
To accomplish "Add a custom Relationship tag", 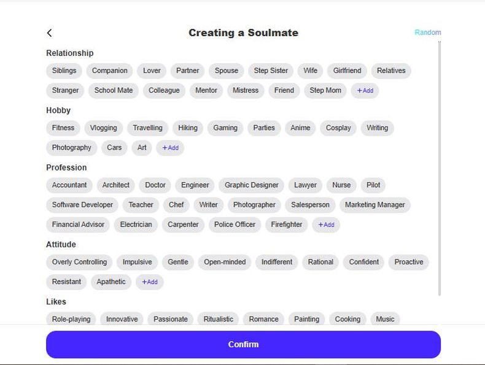I will (365, 91).
